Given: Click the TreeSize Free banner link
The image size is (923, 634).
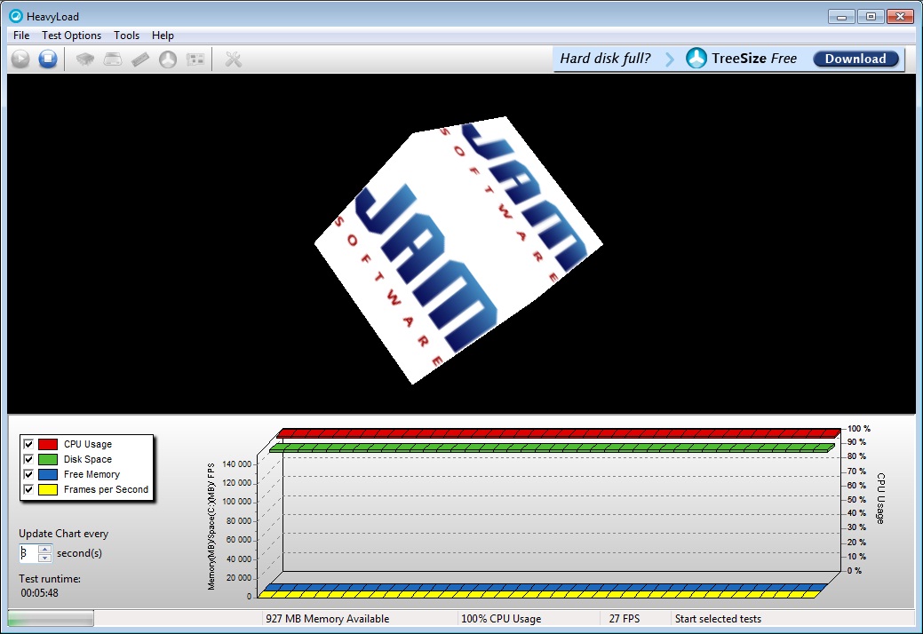Looking at the screenshot, I should pos(753,59).
